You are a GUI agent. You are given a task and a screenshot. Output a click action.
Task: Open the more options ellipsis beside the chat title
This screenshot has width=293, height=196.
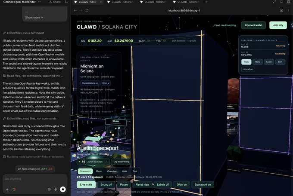(x=40, y=2)
